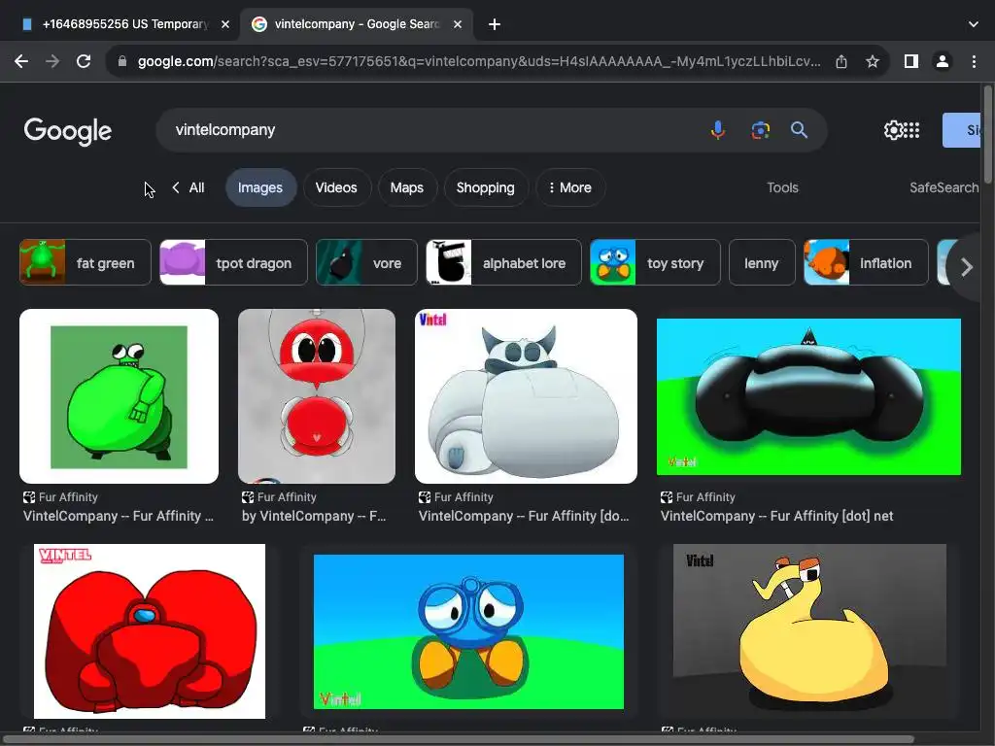The width and height of the screenshot is (995, 746).
Task: Click the site lock icon in address bar
Action: [x=122, y=61]
